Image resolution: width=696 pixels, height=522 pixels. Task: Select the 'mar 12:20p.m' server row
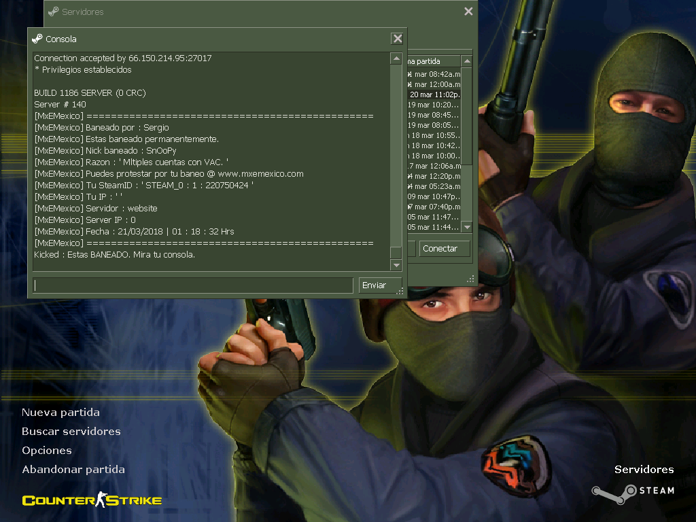[x=434, y=176]
